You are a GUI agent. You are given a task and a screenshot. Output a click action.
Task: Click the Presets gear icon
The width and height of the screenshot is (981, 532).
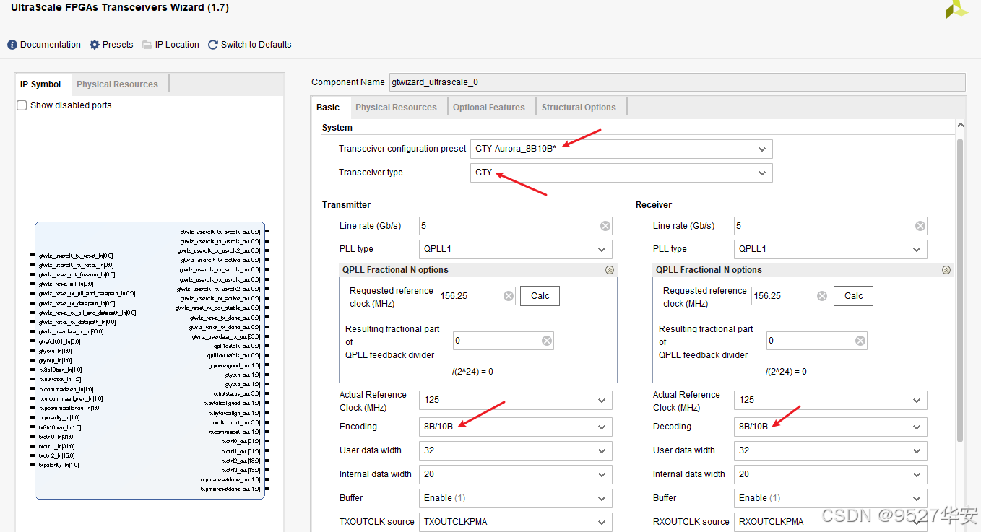click(95, 45)
